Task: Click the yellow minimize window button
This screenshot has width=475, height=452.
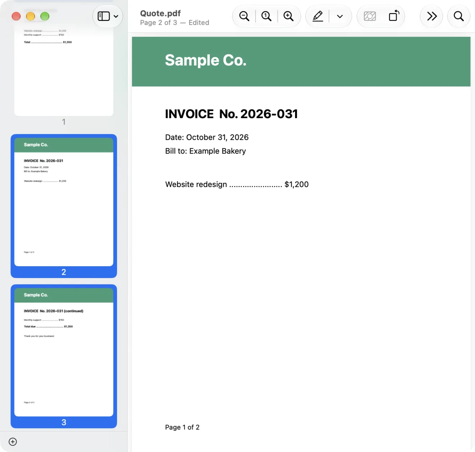Action: click(31, 16)
